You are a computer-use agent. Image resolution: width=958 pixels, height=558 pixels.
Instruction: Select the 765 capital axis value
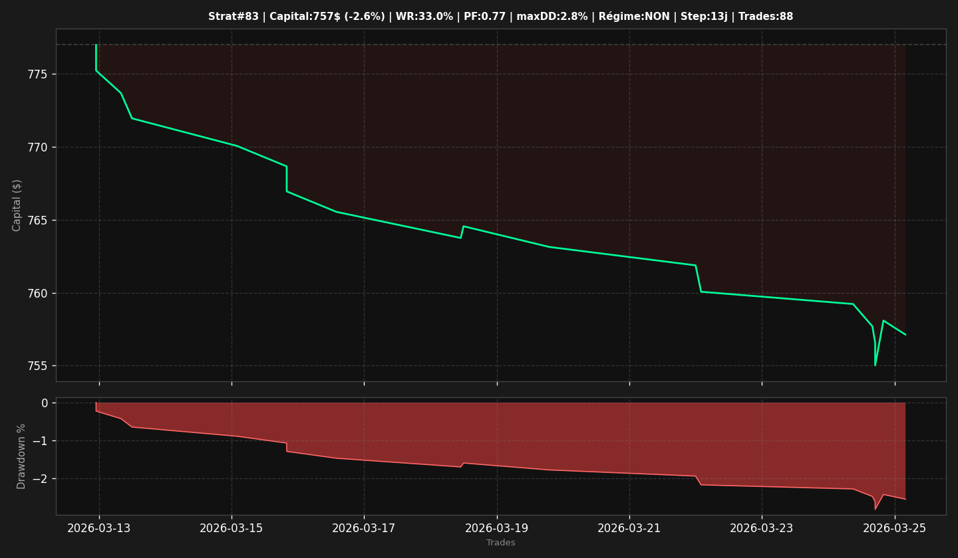[x=39, y=221]
